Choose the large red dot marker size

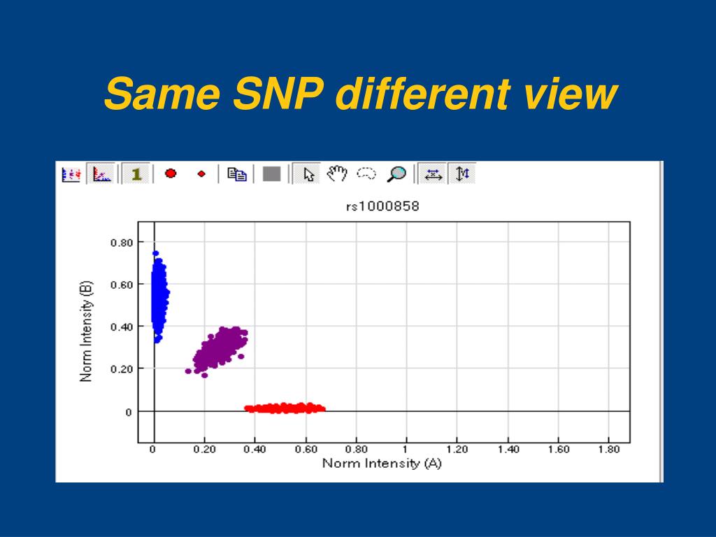point(171,173)
